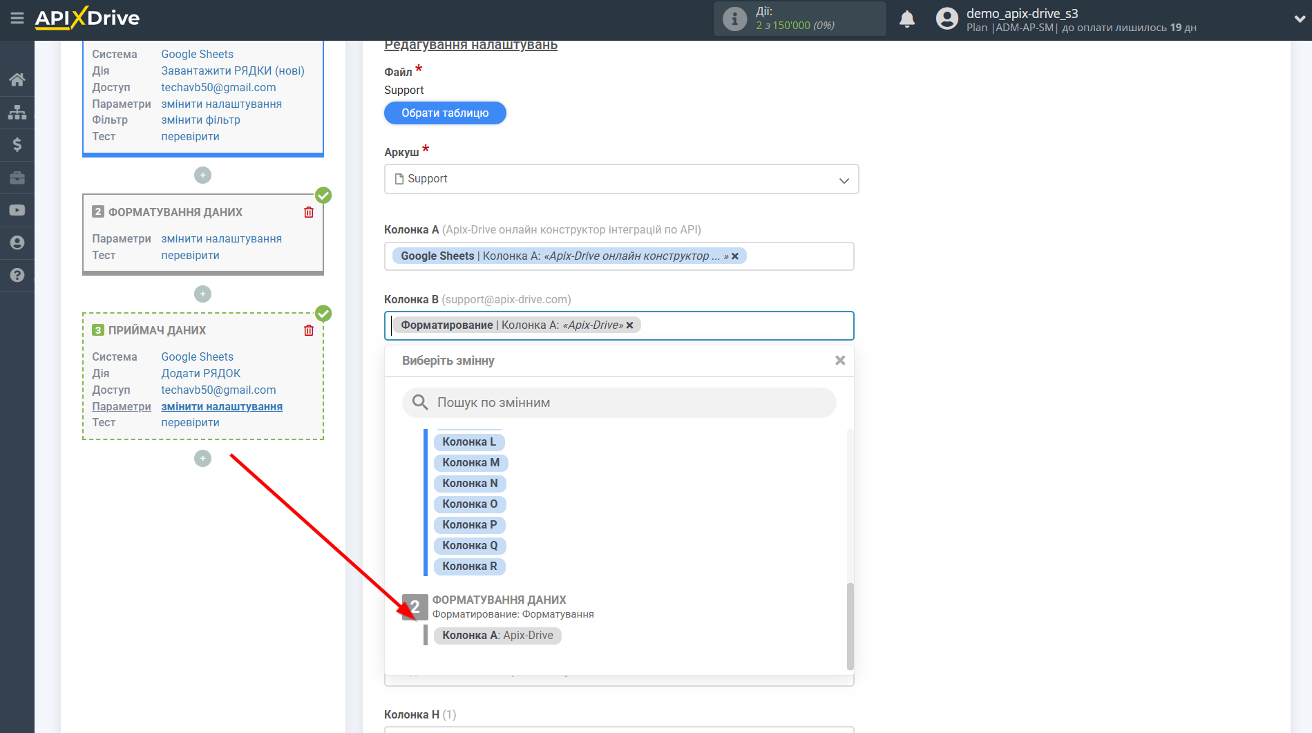Add step after the data source block
1312x733 pixels.
202,175
